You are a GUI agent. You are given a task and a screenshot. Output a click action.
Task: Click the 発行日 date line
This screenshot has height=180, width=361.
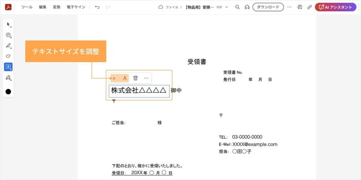247,80
